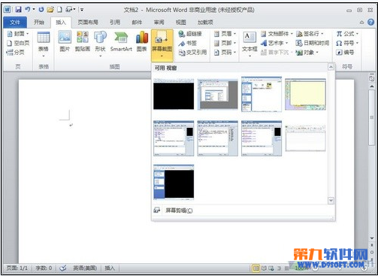Open the Shapes (形状) gallery
The width and height of the screenshot is (378, 276).
click(x=100, y=44)
